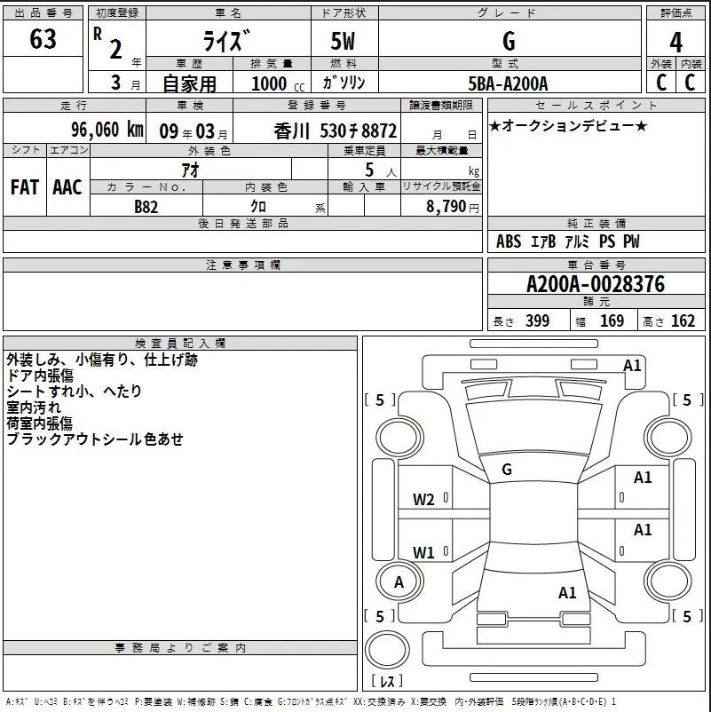This screenshot has width=711, height=712.
Task: Select the レス spare tire circle
Action: point(387,650)
